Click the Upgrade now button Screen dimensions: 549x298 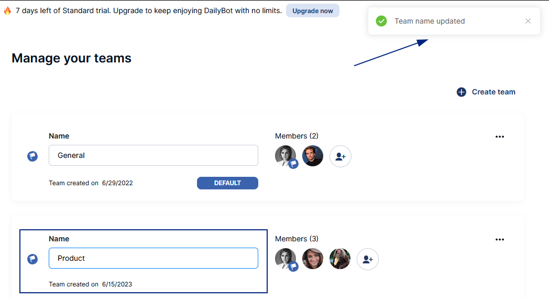pyautogui.click(x=313, y=11)
